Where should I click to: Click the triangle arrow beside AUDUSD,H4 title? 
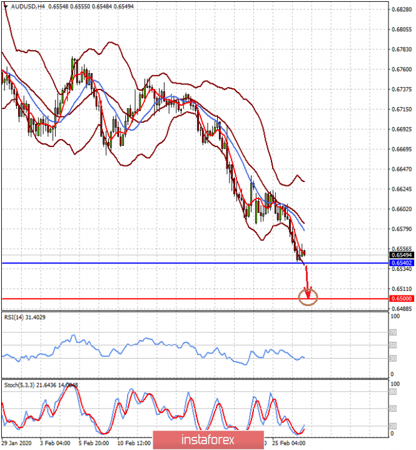point(4,5)
